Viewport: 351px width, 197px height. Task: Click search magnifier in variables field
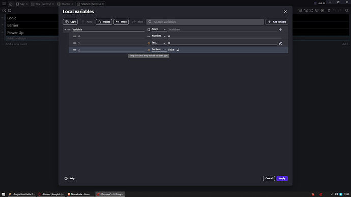(150, 22)
